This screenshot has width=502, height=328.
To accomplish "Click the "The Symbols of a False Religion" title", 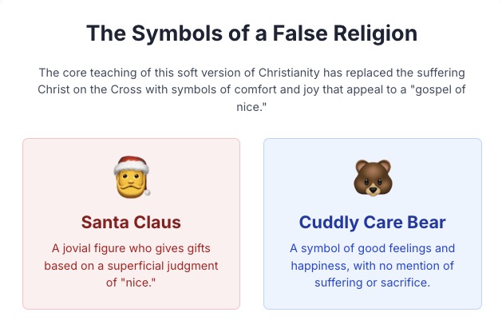I will pos(251,34).
